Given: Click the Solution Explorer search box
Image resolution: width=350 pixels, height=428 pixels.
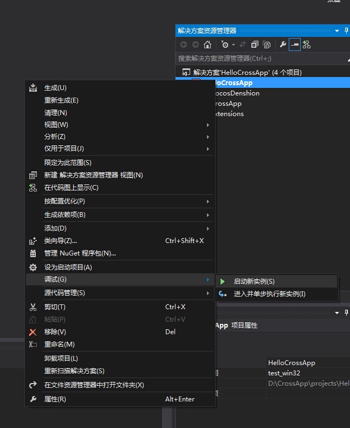Looking at the screenshot, I should point(255,58).
